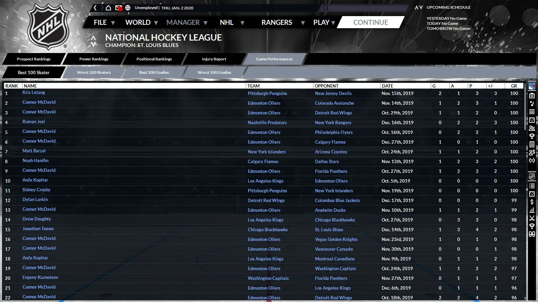This screenshot has height=302, width=538.
Task: Open the league dollar sign finances icon
Action: (x=532, y=202)
